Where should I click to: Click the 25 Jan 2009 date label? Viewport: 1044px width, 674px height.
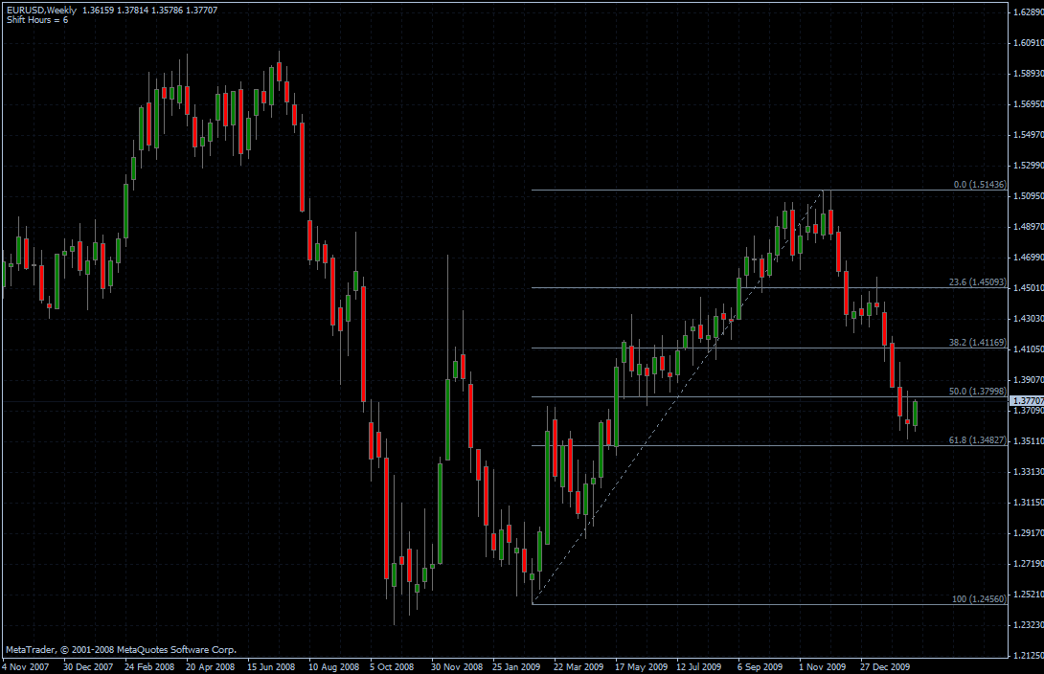coord(516,666)
